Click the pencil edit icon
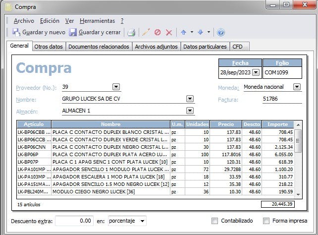This screenshot has height=235, width=318. pos(146,32)
